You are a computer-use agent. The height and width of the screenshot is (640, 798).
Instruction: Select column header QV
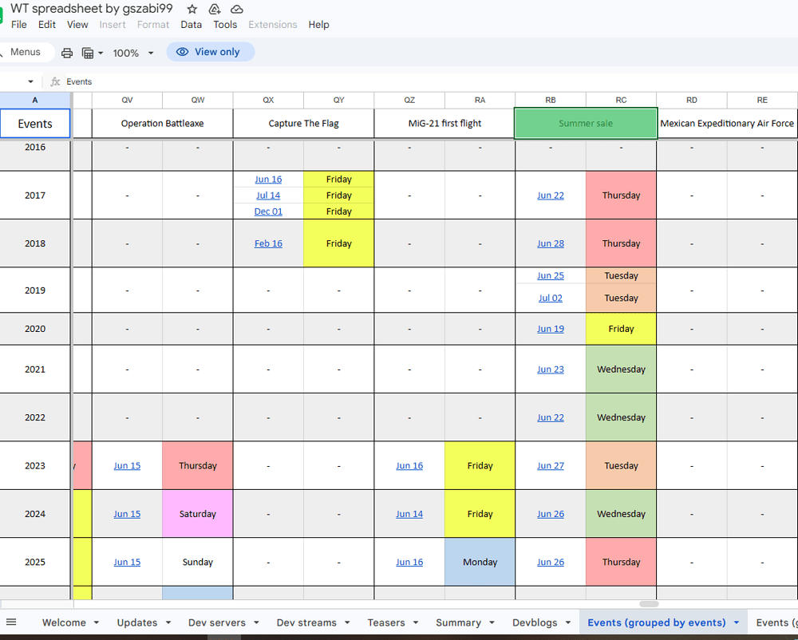(127, 101)
